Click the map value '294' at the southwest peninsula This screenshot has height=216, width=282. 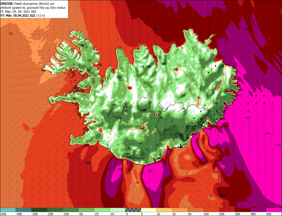[x=86, y=145]
